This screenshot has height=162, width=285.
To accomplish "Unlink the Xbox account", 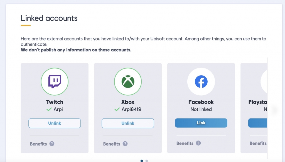I will point(128,123).
